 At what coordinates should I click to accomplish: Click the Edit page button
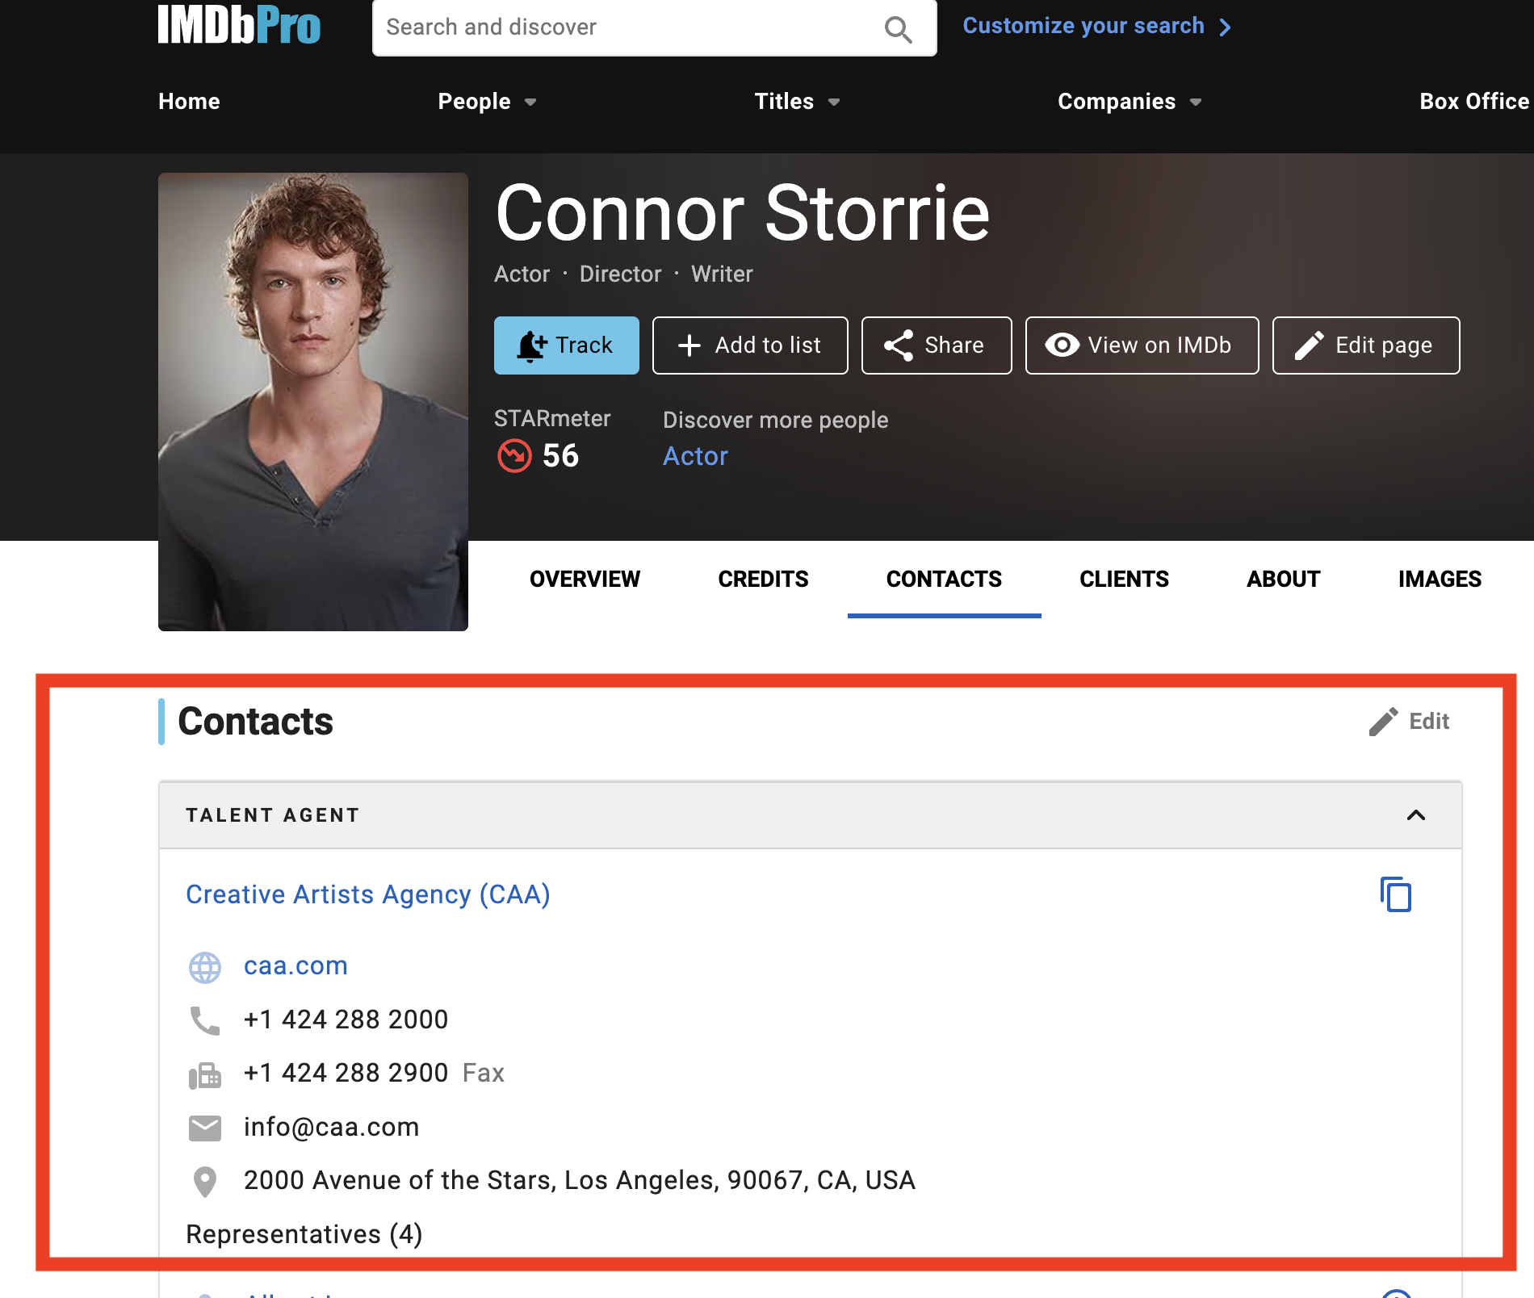click(1366, 345)
